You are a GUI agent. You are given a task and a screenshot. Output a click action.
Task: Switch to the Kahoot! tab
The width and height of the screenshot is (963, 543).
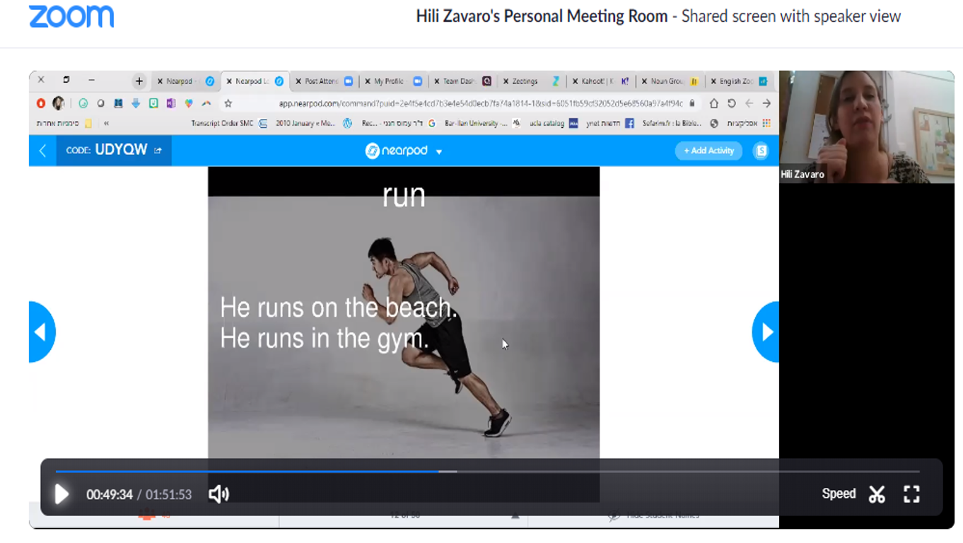(593, 81)
